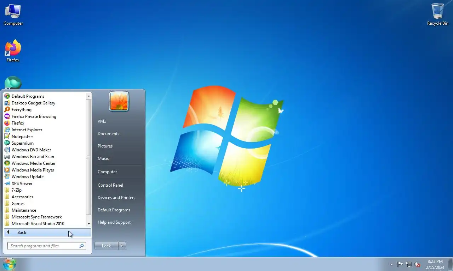
Task: Expand the Microsoft Visual Studio 2010 folder
Action: point(38,224)
